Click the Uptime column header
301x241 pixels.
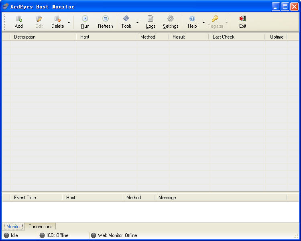point(277,37)
